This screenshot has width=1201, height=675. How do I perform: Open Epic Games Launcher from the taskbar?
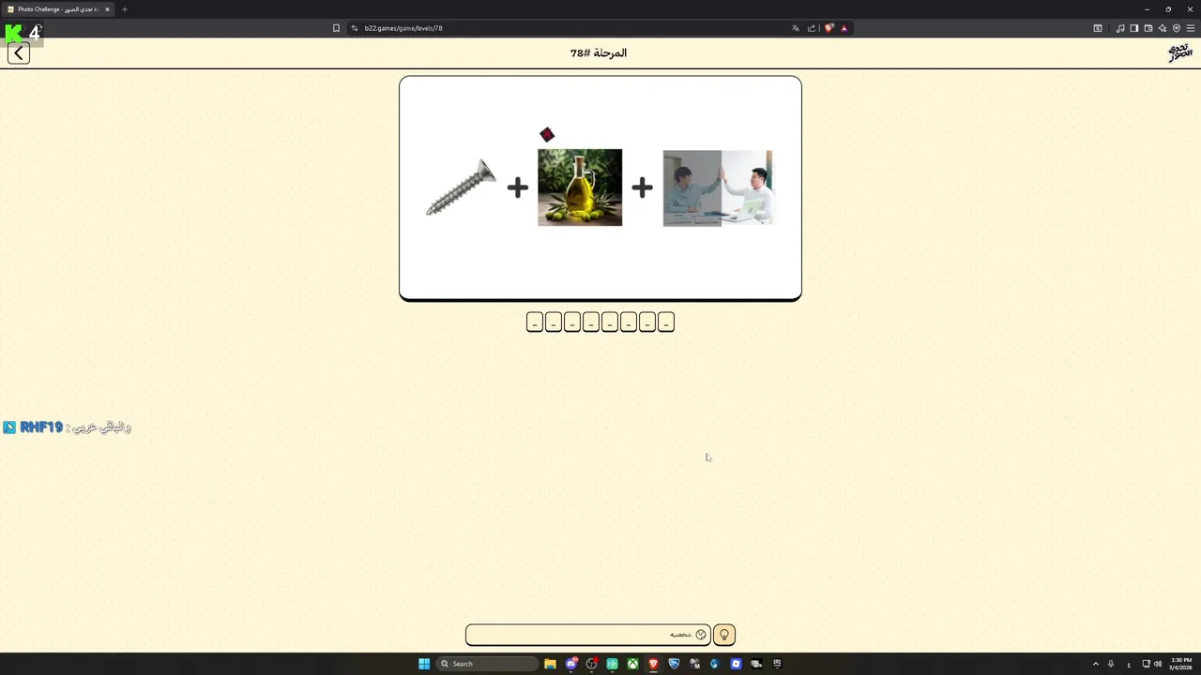(777, 664)
